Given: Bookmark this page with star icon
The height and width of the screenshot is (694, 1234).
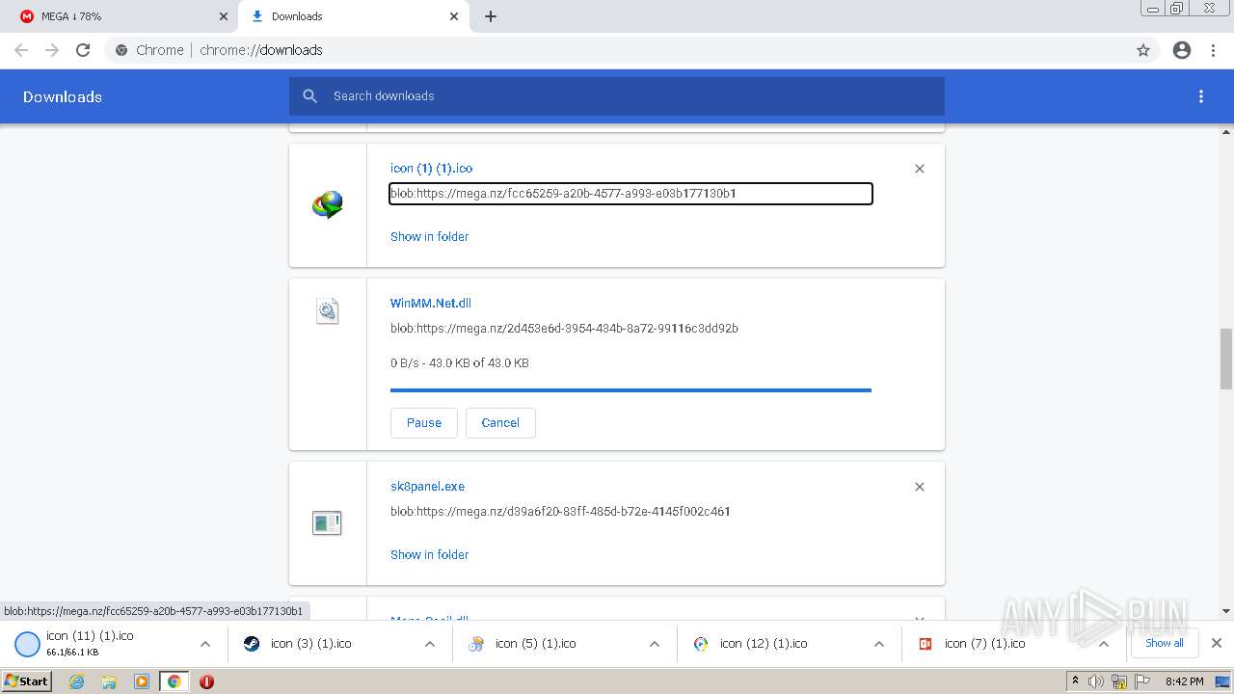Looking at the screenshot, I should coord(1143,50).
